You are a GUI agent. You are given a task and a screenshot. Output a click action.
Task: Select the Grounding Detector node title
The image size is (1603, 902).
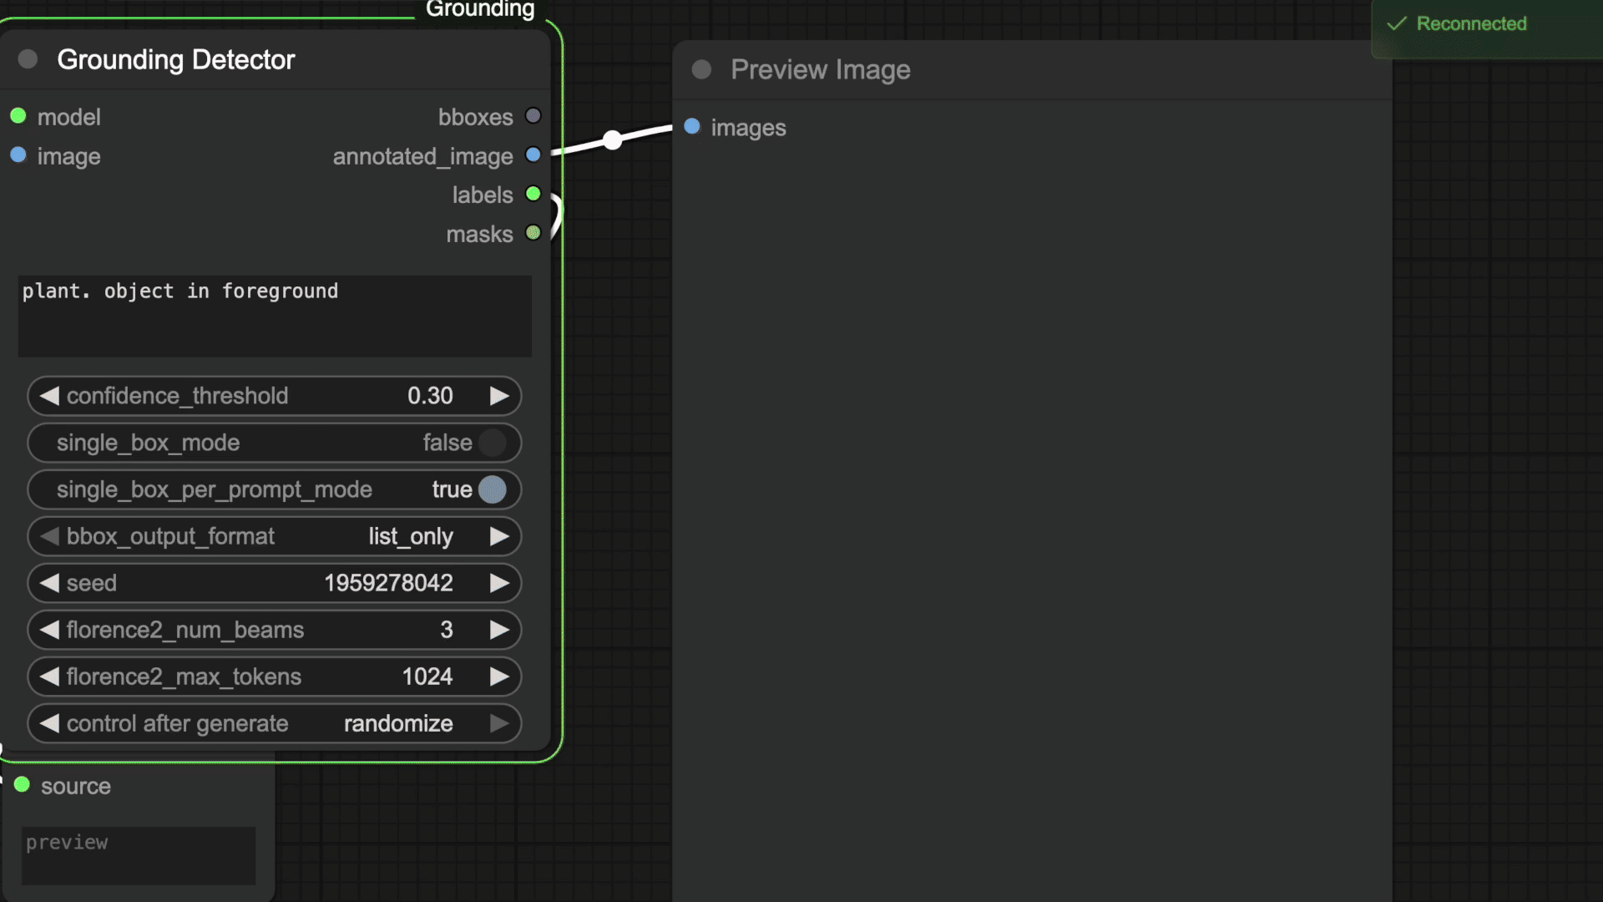pos(176,59)
